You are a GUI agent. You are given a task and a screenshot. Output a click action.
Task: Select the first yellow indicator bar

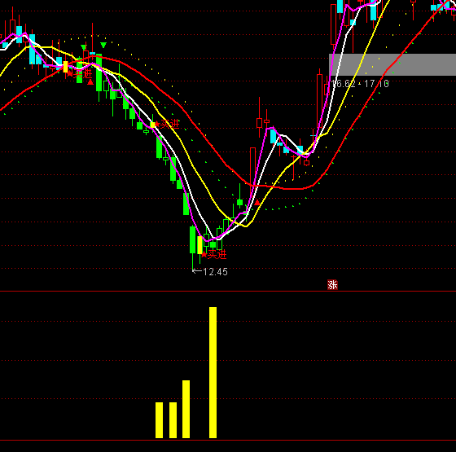click(x=159, y=420)
